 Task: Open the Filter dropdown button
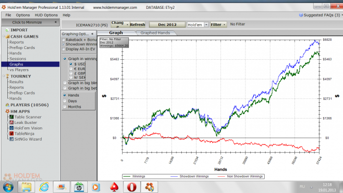pyautogui.click(x=218, y=24)
